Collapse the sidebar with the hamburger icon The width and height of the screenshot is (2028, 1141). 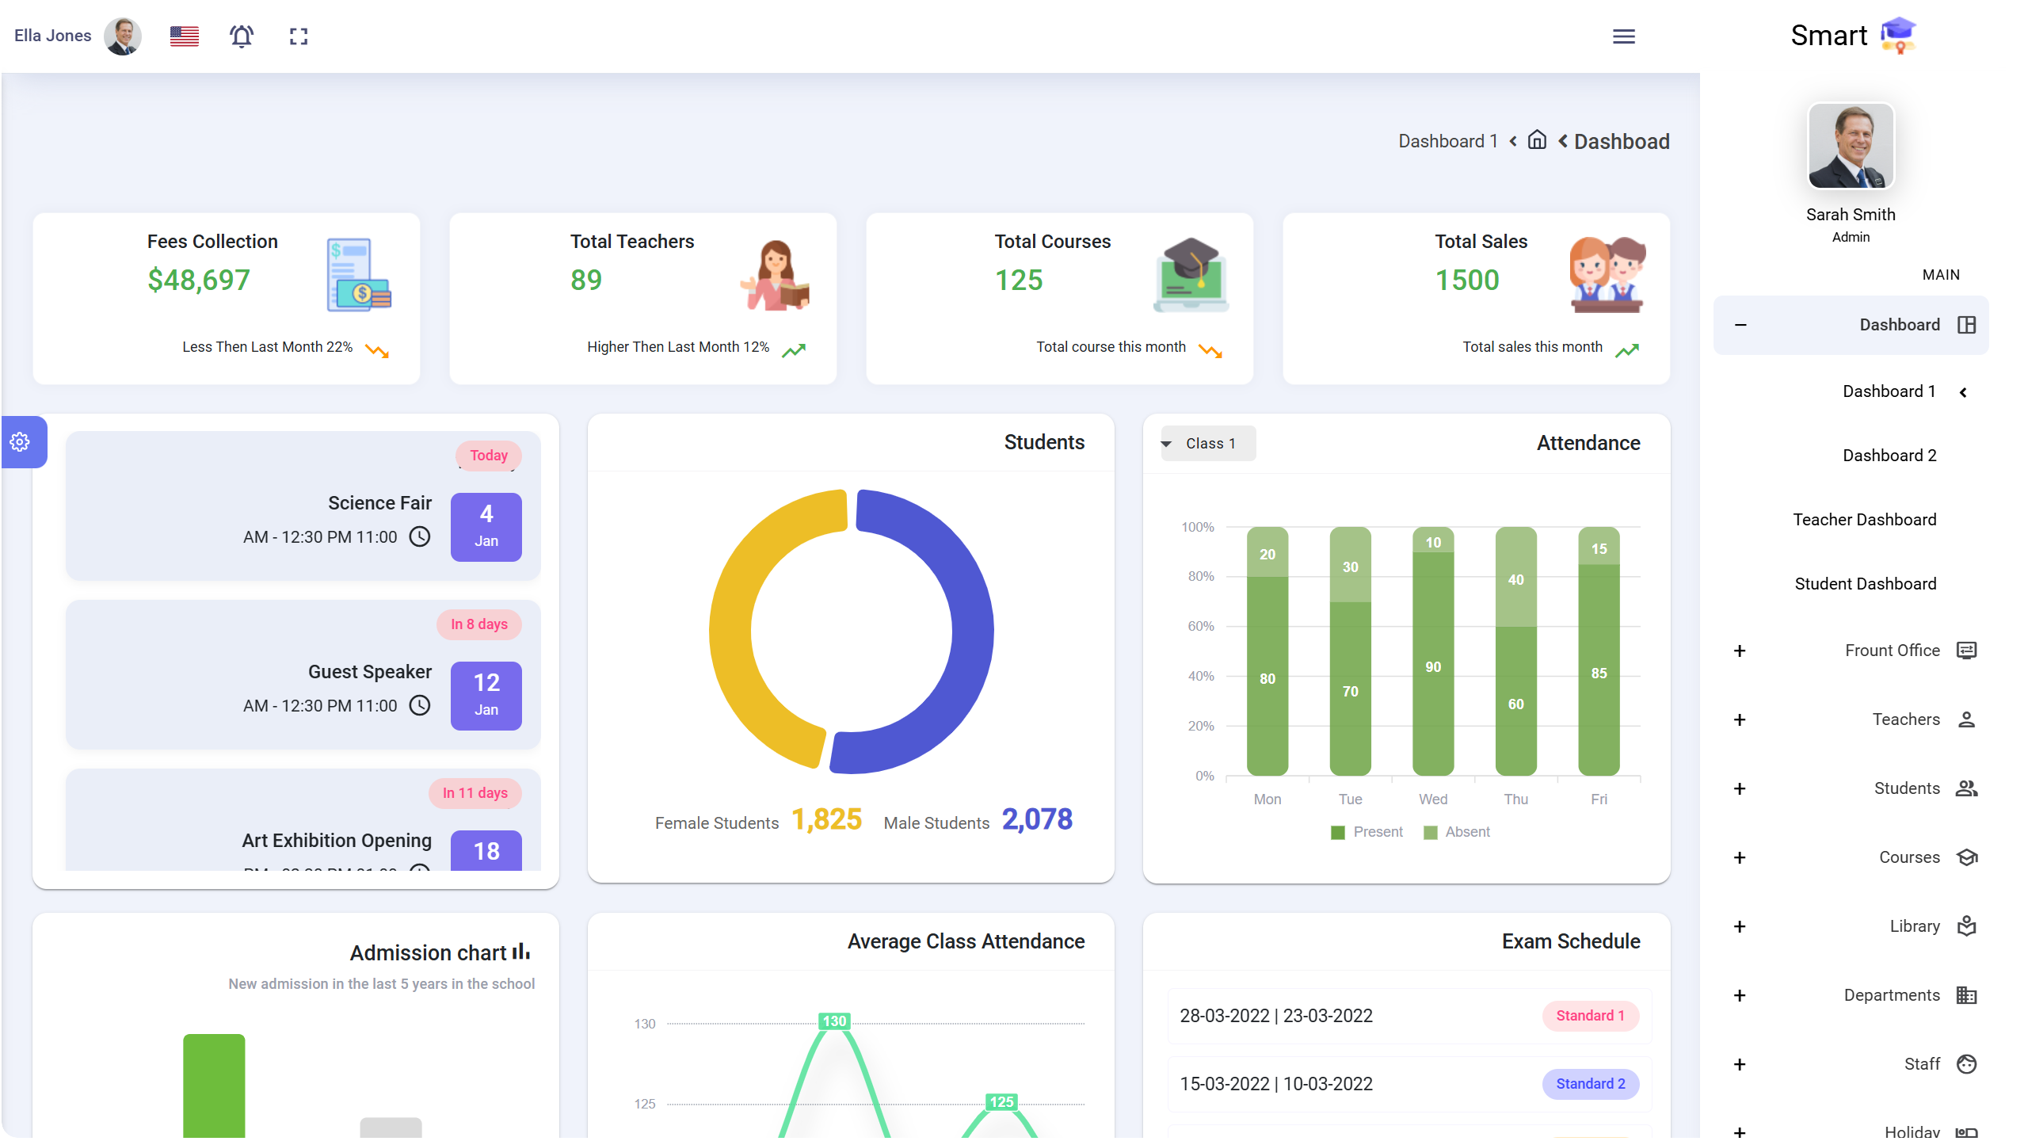(x=1624, y=36)
